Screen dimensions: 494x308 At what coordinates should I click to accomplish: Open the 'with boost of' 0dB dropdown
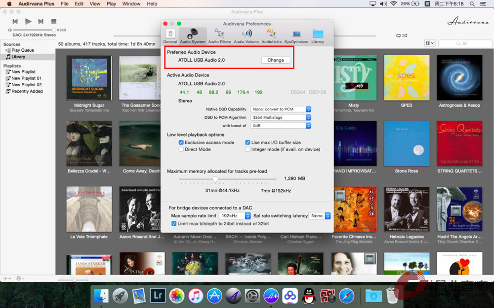281,125
